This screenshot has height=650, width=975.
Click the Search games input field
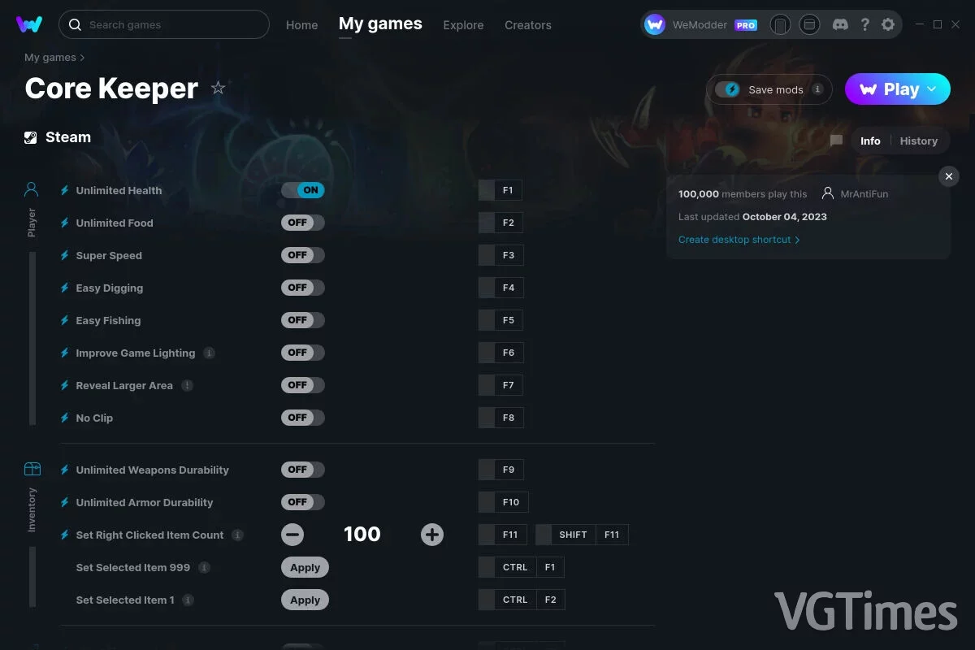pos(164,24)
